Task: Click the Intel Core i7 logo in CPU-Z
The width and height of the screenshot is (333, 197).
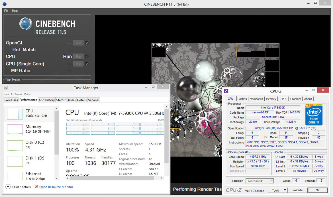Action: [314, 115]
